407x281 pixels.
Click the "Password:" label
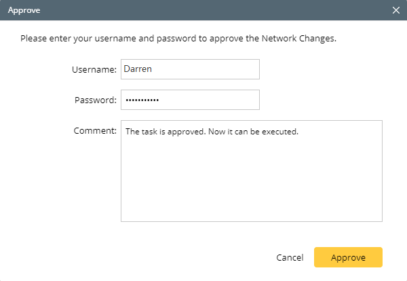pos(96,100)
